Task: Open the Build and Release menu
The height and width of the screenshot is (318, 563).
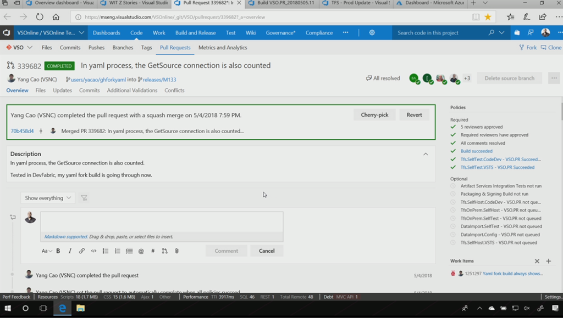Action: 195,32
